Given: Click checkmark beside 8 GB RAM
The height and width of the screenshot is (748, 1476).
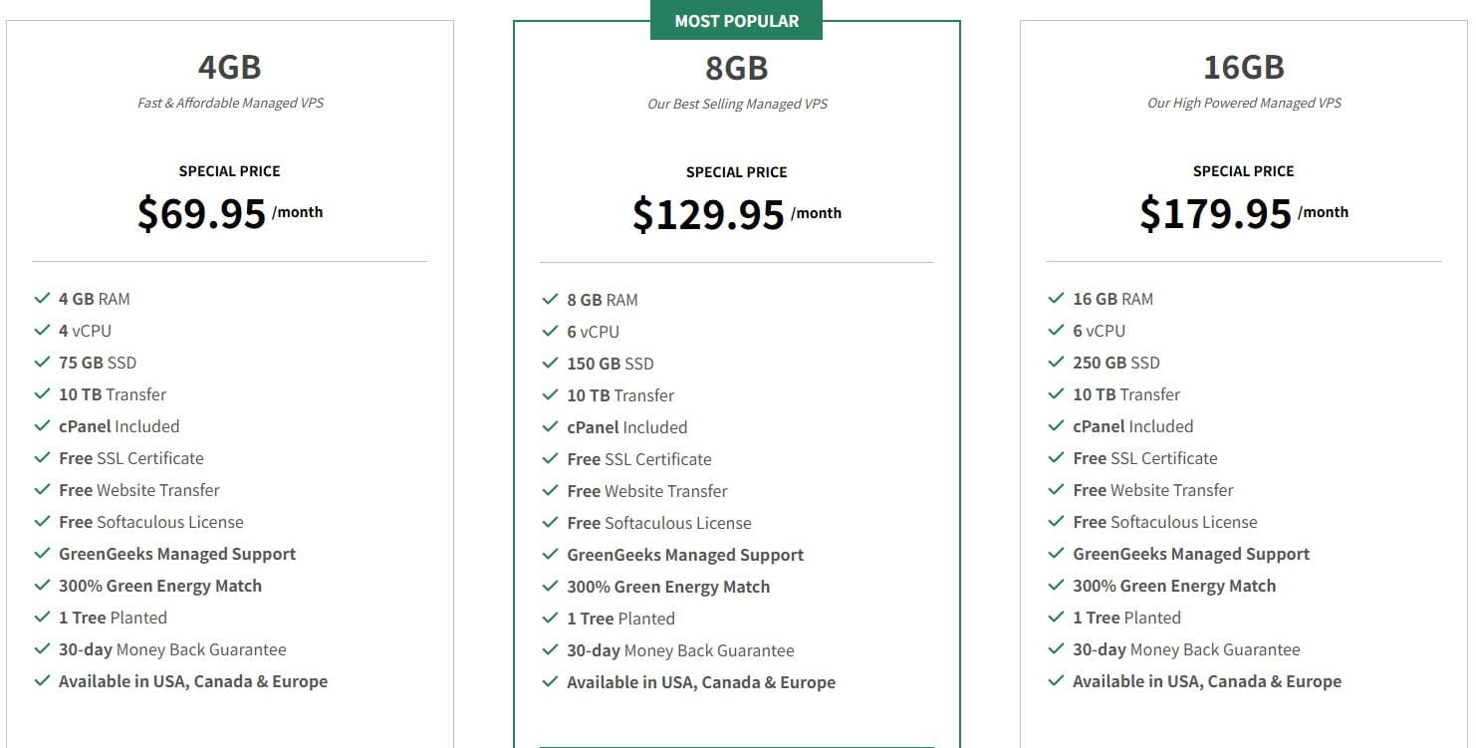Looking at the screenshot, I should [x=550, y=300].
